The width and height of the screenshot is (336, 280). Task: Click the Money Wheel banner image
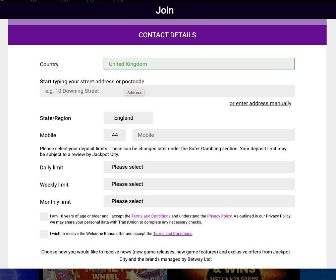click(105, 274)
